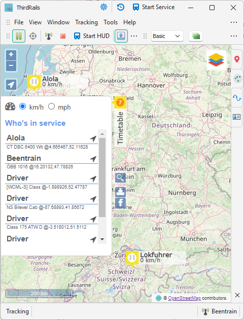Click Lokfuhrer train marker on map
244x320 pixels.
coord(132,258)
